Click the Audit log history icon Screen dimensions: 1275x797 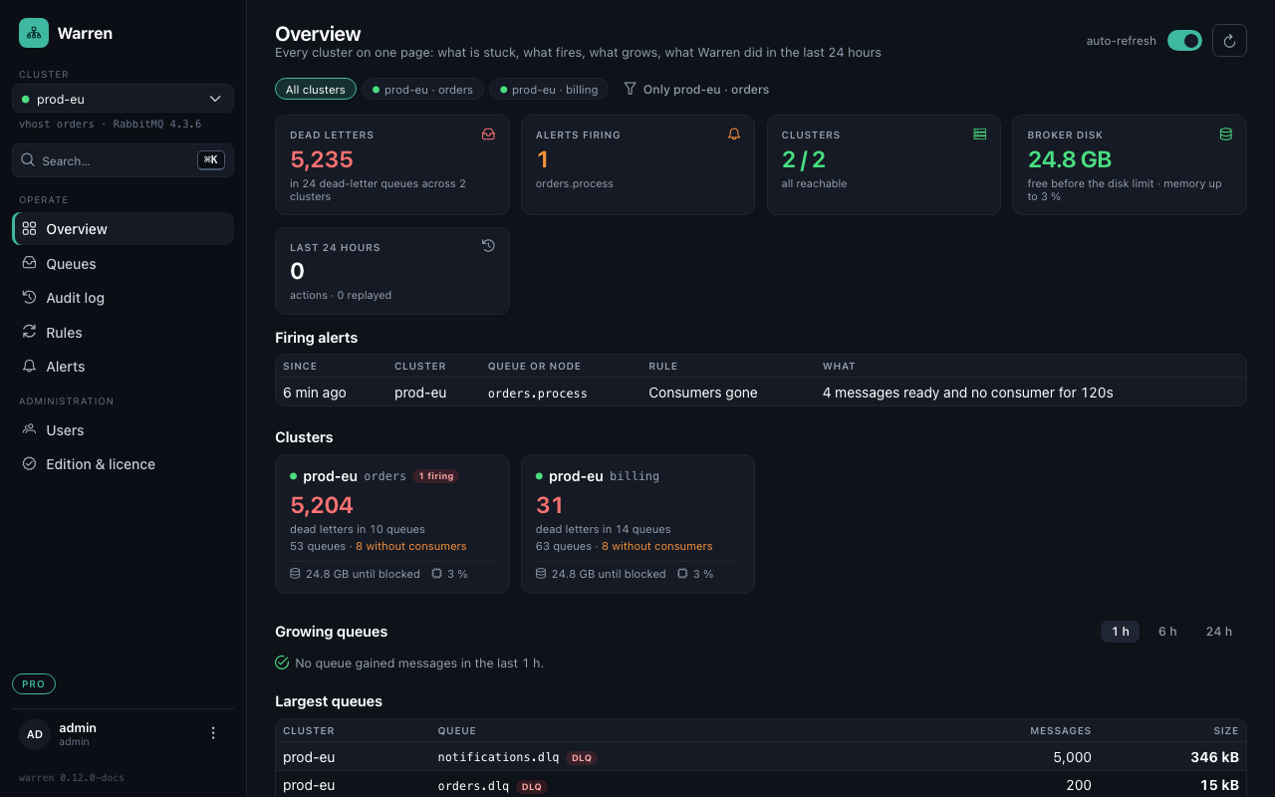(x=29, y=297)
